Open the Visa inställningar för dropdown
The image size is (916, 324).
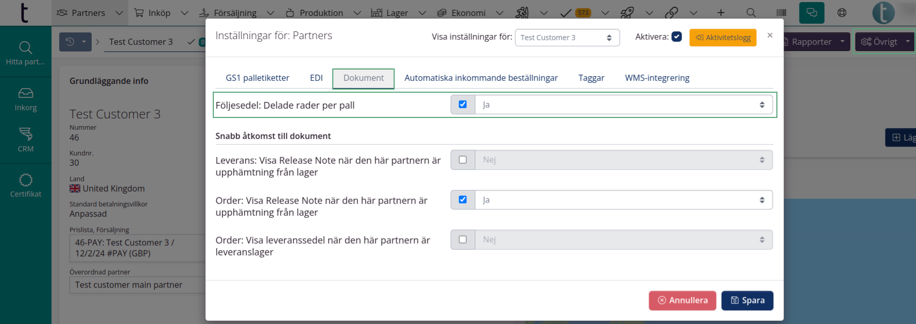point(567,38)
